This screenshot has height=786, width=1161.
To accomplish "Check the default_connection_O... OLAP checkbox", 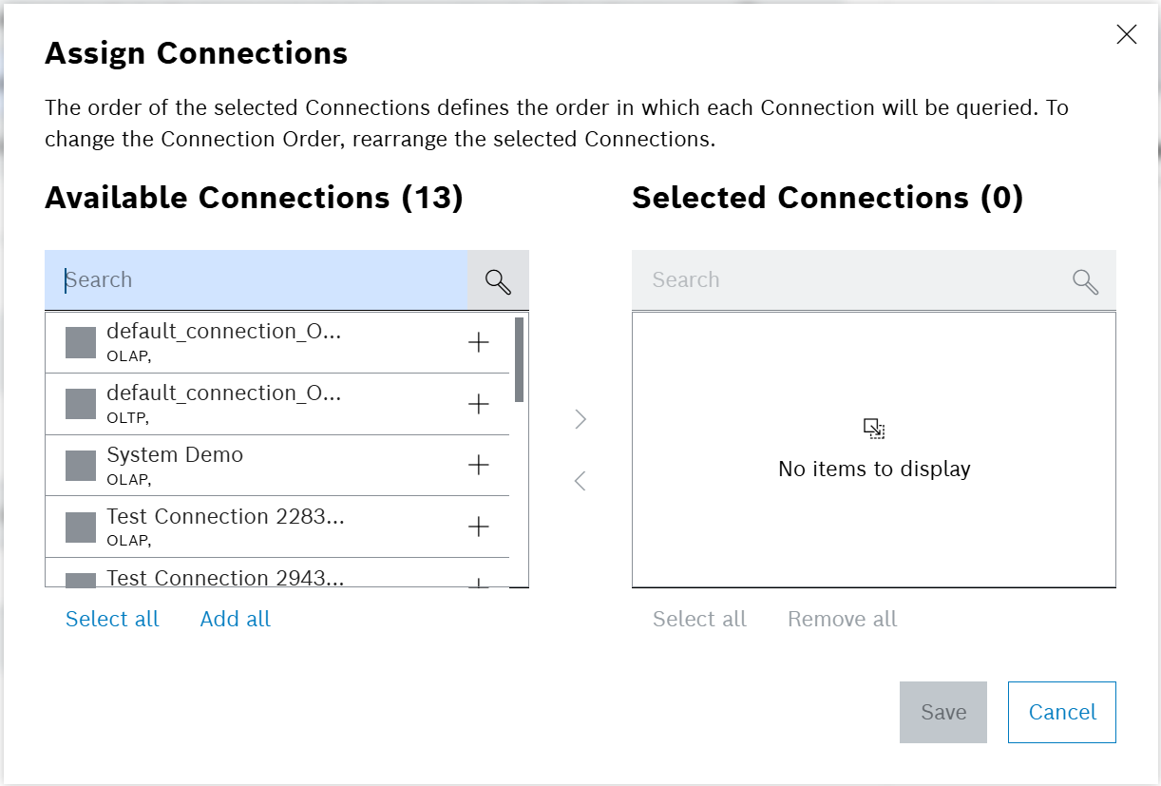I will (x=81, y=342).
